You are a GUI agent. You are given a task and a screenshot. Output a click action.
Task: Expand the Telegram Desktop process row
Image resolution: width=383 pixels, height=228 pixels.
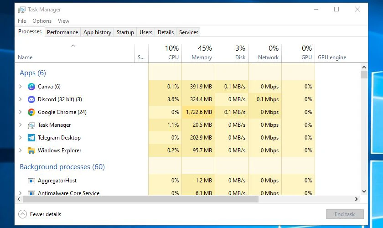[x=21, y=137]
